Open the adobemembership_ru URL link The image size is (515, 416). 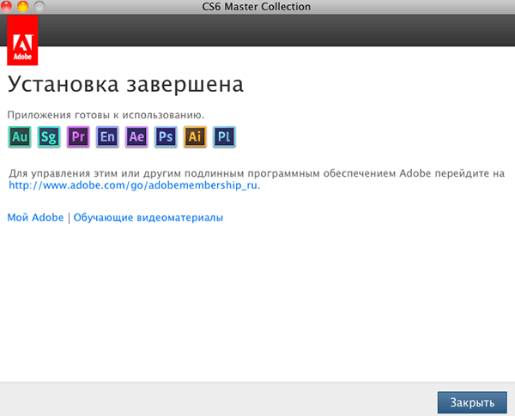pyautogui.click(x=133, y=185)
